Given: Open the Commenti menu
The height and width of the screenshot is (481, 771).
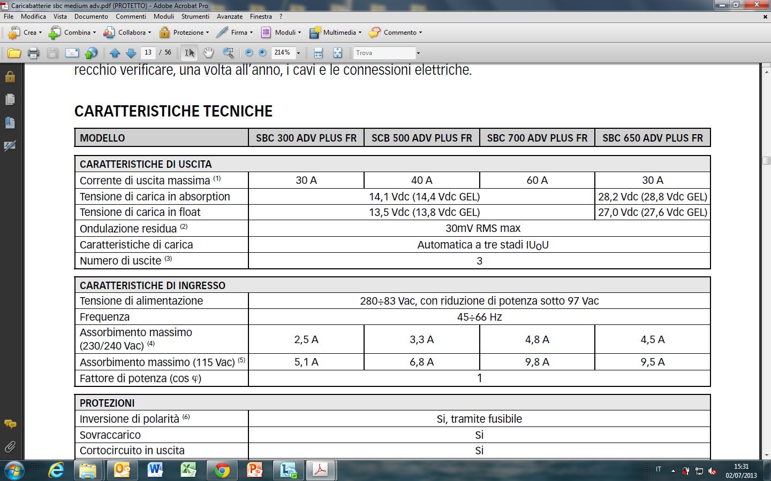Looking at the screenshot, I should (131, 17).
